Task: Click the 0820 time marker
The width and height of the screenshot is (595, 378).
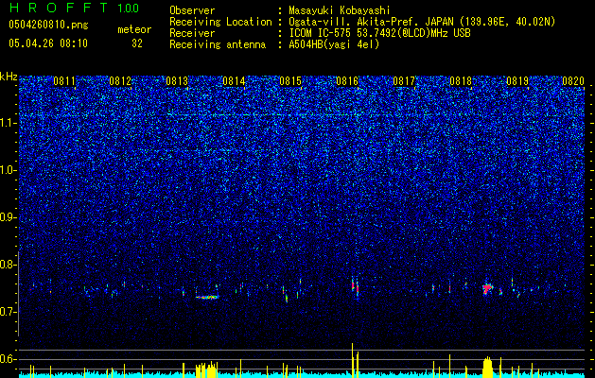Action: [573, 81]
